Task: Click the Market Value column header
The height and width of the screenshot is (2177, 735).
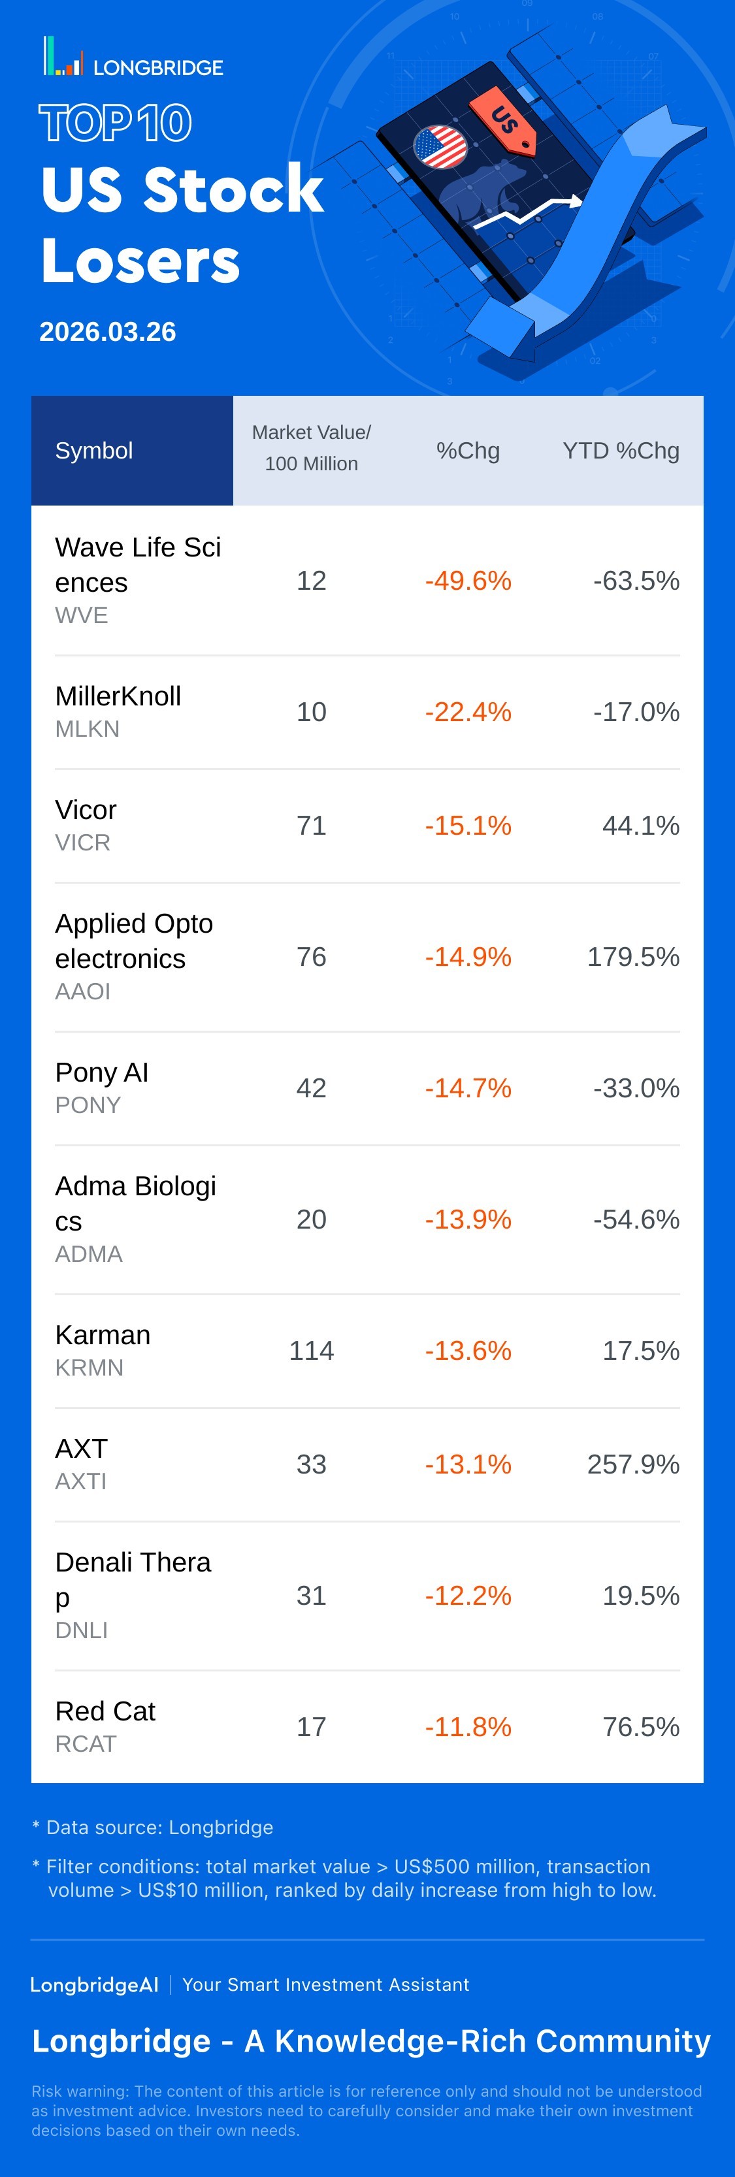Action: point(311,448)
